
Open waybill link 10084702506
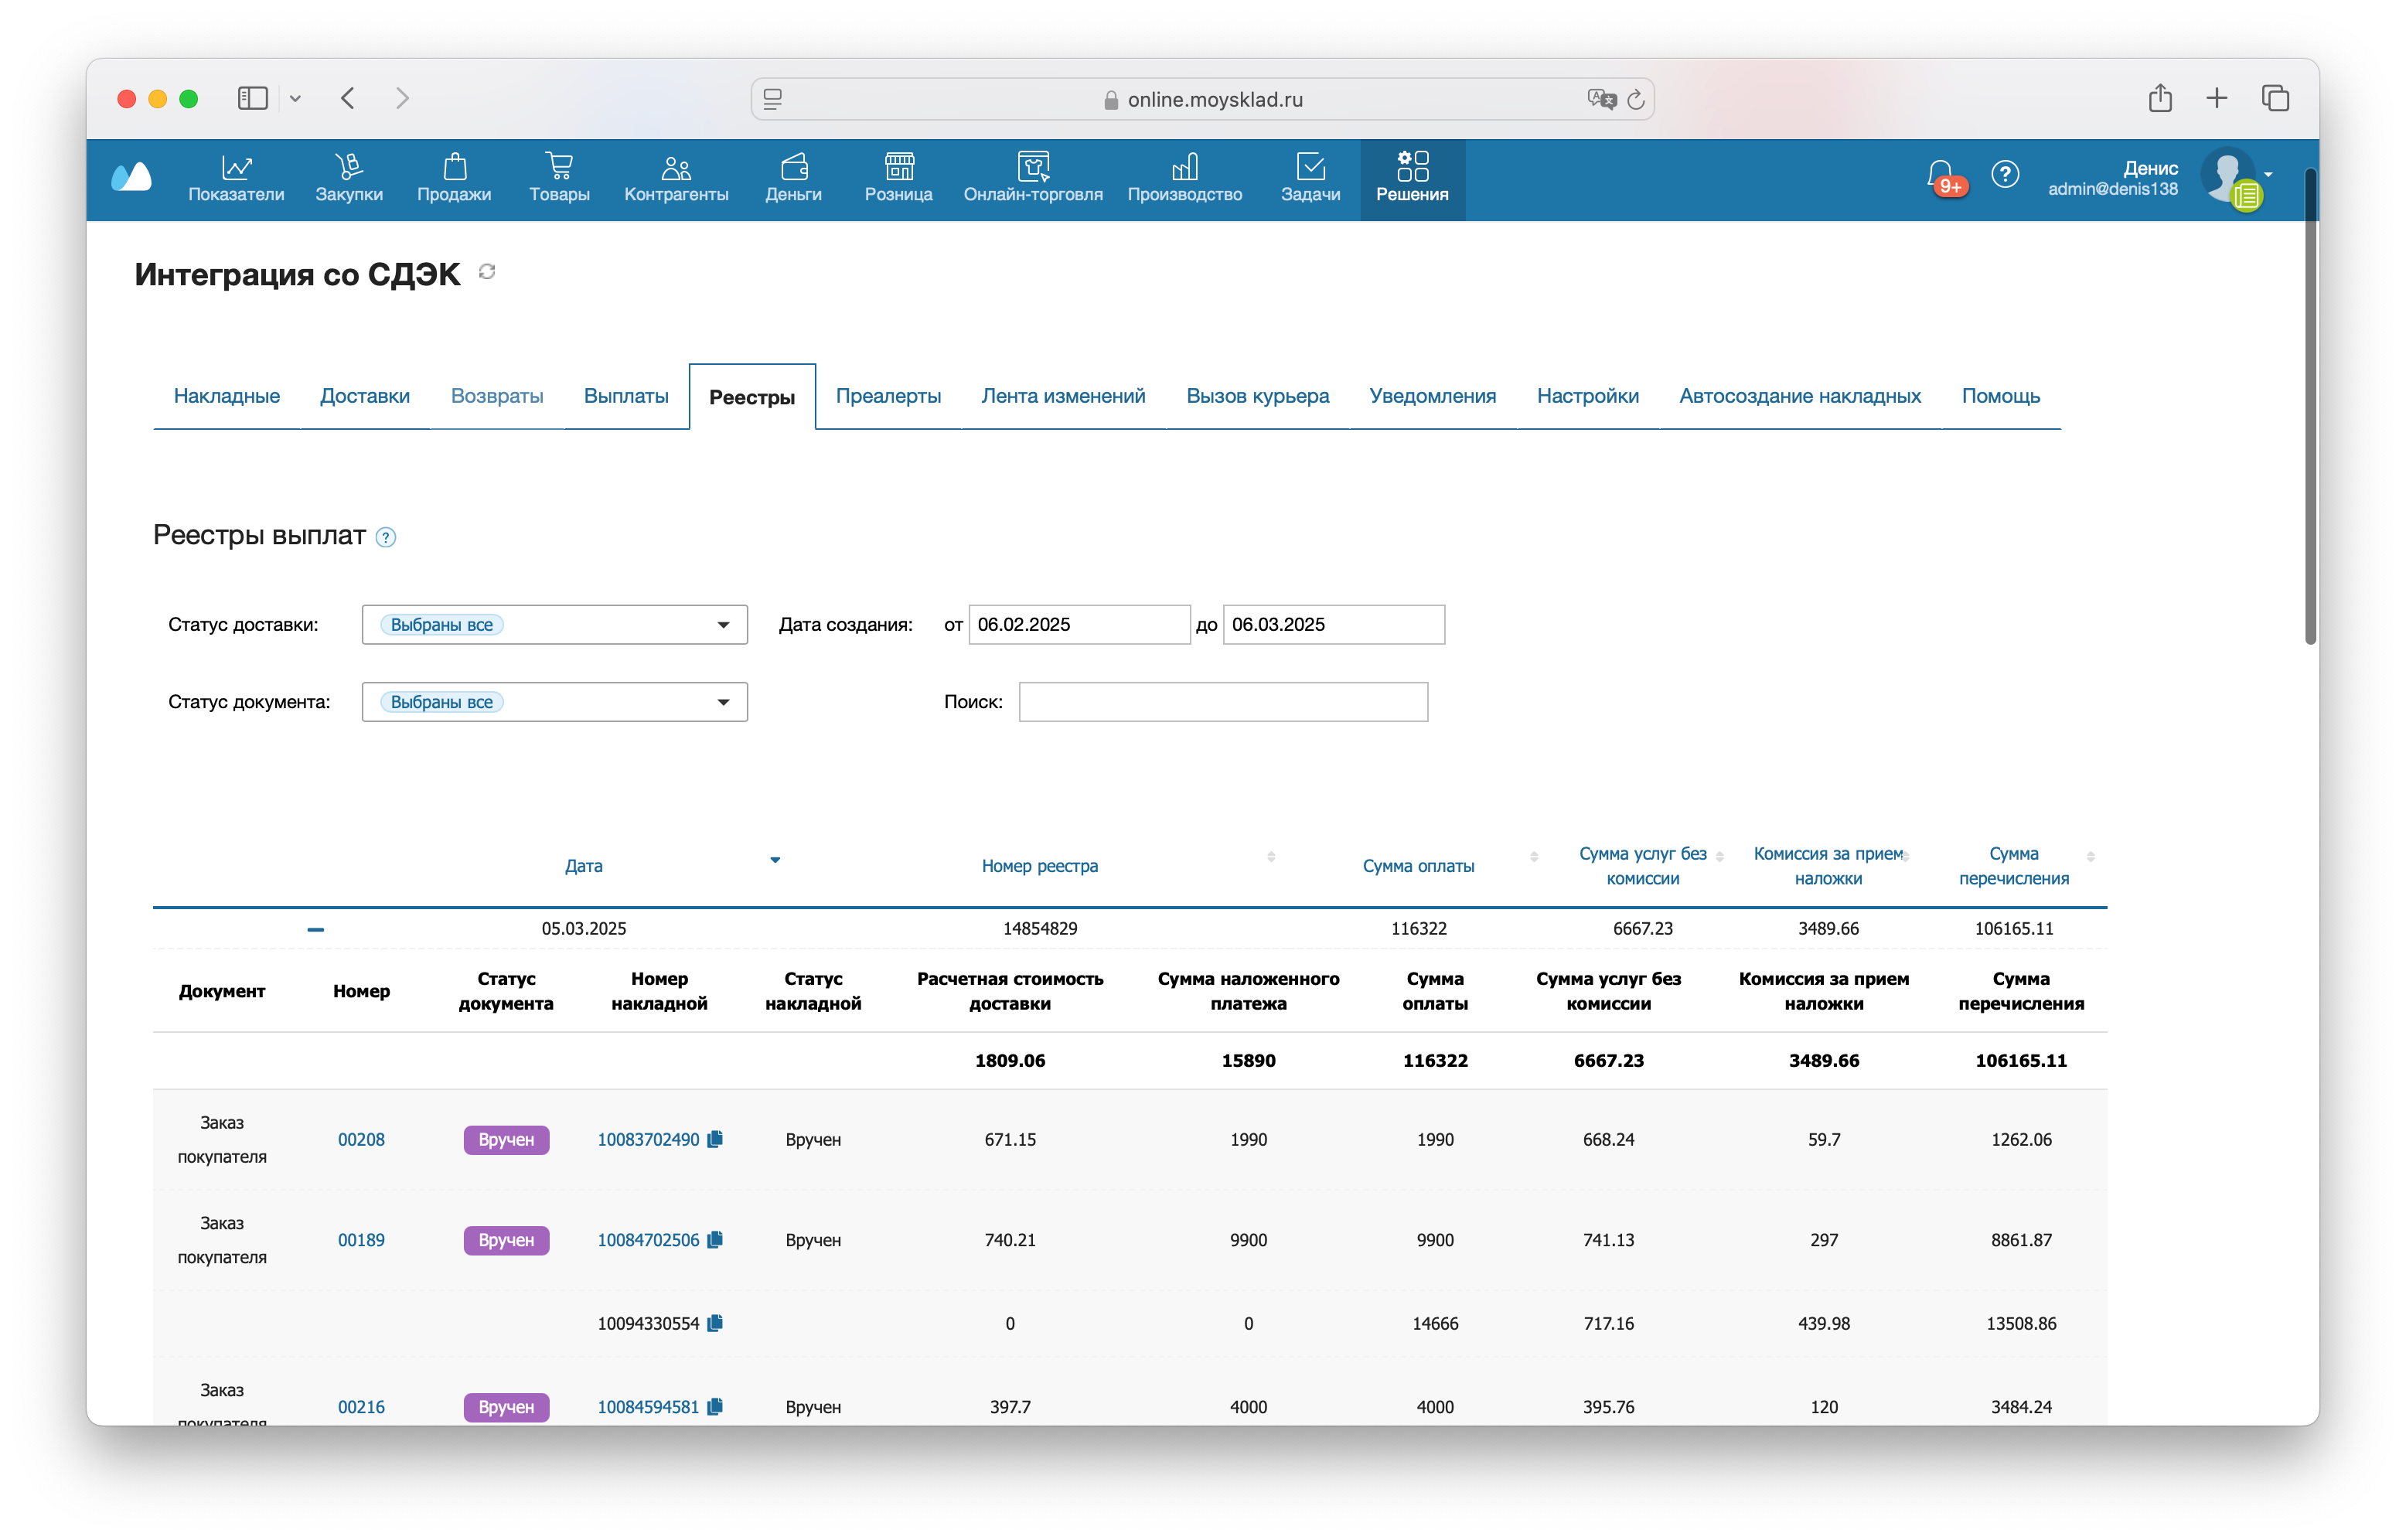click(648, 1240)
